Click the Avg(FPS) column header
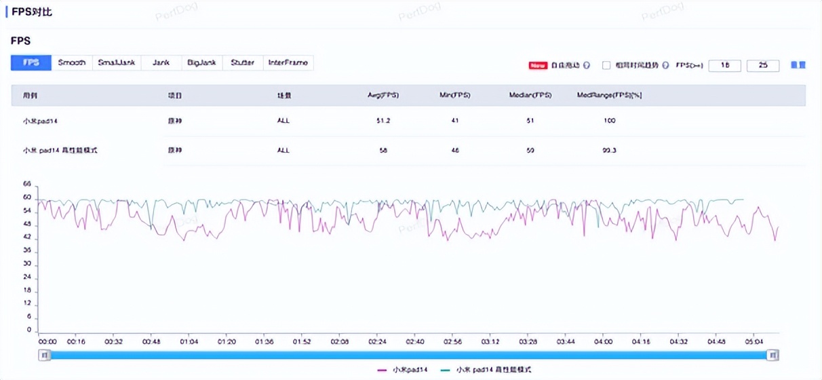 383,96
